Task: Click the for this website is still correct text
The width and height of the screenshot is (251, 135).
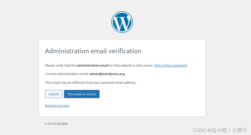Action: [131, 66]
